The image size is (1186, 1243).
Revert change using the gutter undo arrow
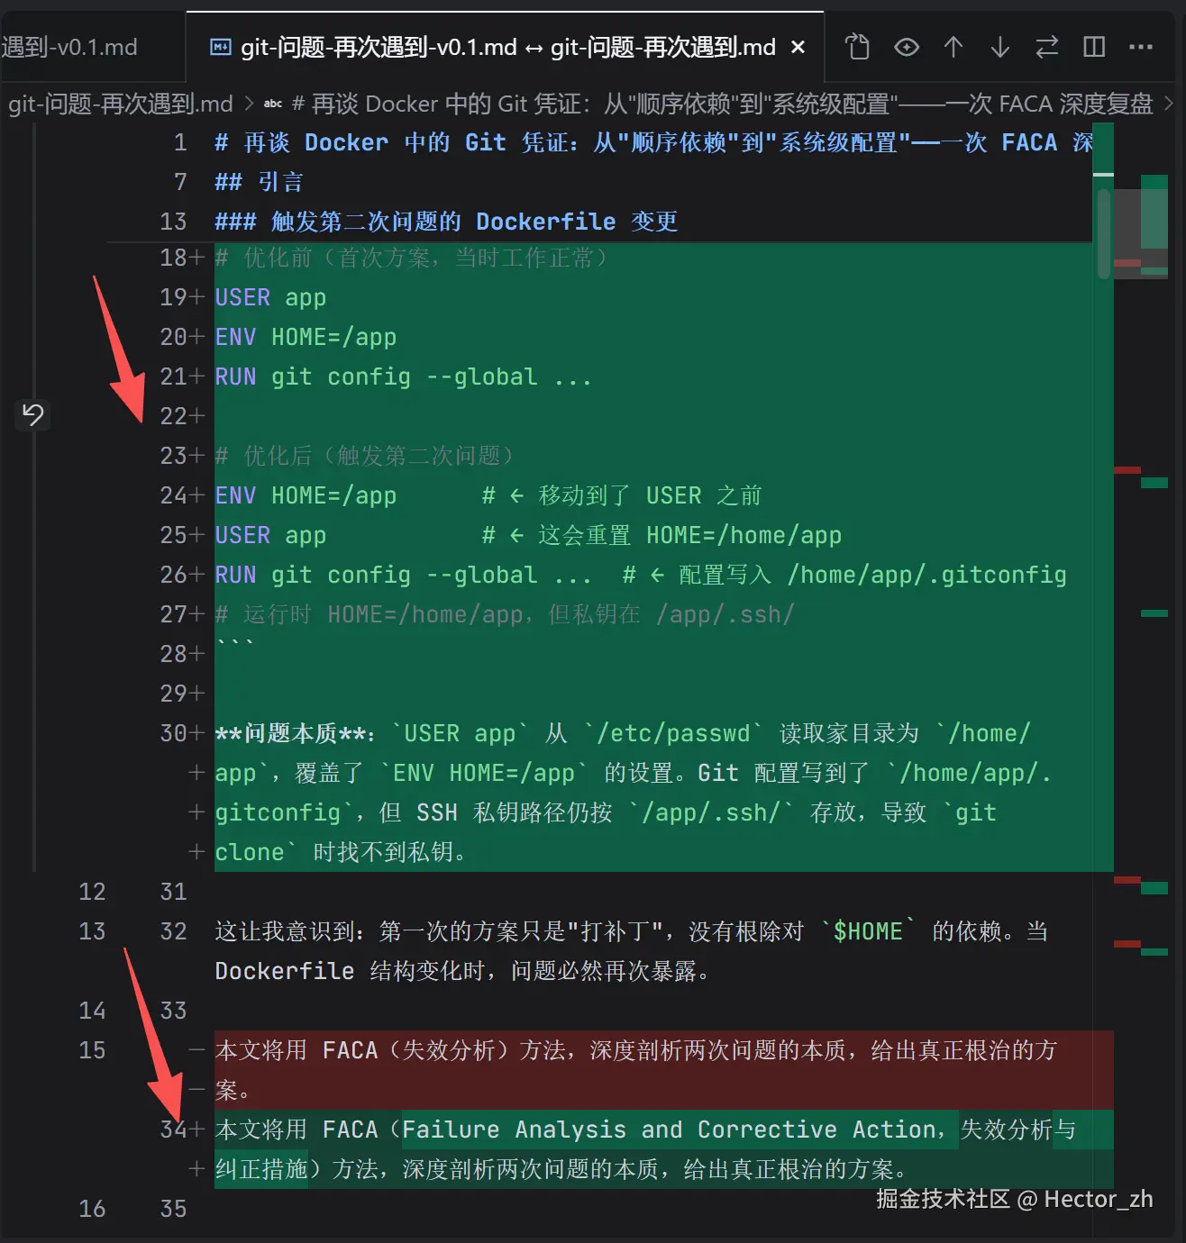point(33,414)
